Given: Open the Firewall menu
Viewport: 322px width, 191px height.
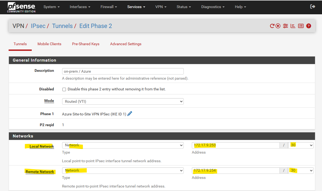Looking at the screenshot, I should tap(109, 7).
